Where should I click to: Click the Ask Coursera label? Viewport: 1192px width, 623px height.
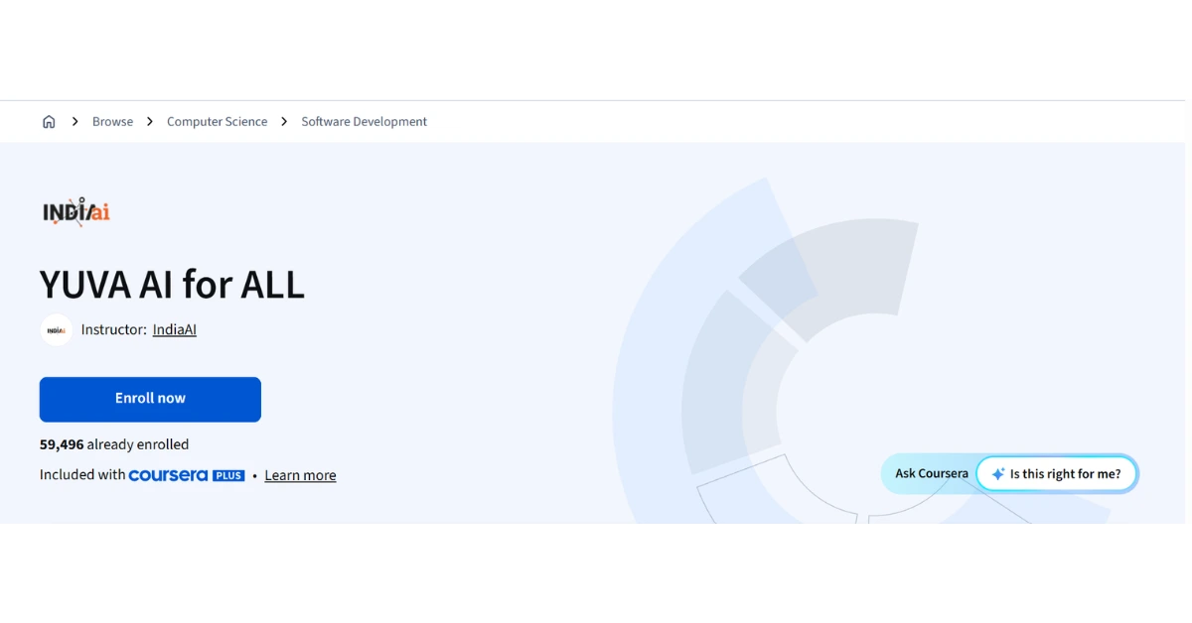click(931, 474)
